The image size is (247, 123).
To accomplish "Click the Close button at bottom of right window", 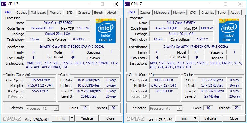I will 234,118.
